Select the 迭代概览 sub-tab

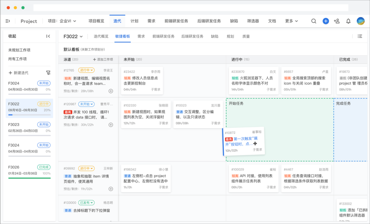pos(101,36)
